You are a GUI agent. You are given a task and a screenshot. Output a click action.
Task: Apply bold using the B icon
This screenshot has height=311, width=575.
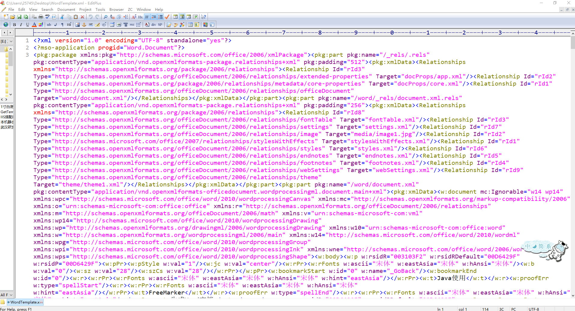coord(14,25)
